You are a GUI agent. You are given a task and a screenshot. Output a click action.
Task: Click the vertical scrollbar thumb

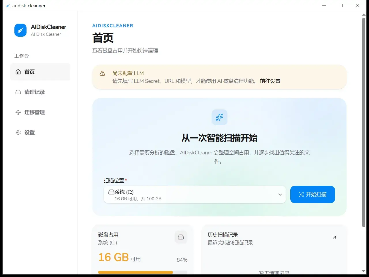click(x=364, y=123)
